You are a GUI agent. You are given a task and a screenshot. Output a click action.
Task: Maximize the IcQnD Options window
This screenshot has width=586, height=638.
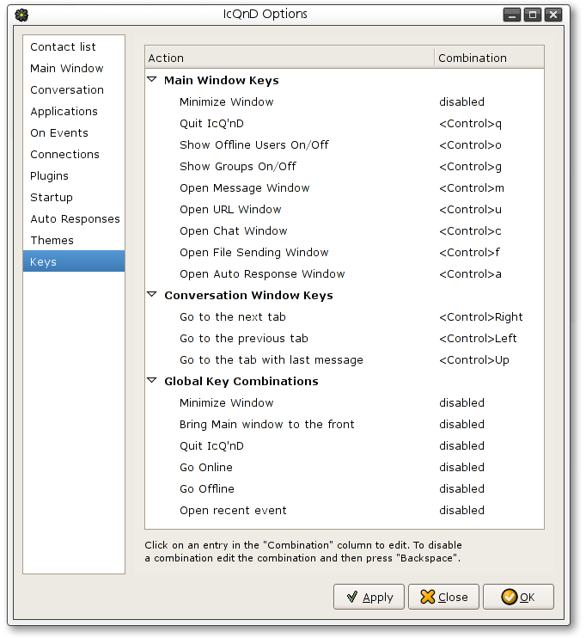[533, 15]
